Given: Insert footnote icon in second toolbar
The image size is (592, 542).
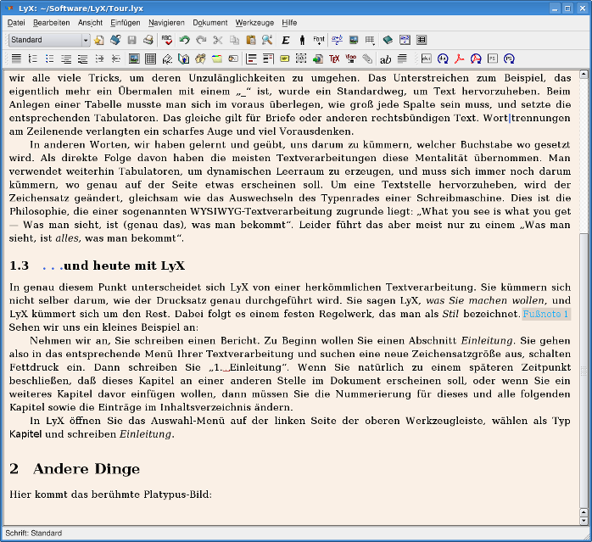Looking at the screenshot, I should tap(251, 59).
